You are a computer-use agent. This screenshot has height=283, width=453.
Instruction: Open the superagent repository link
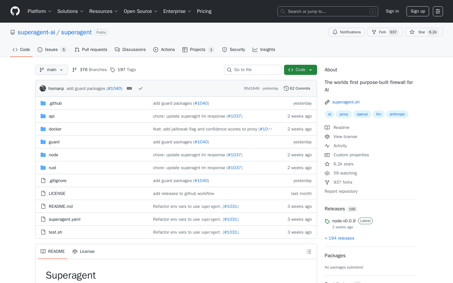click(x=76, y=32)
